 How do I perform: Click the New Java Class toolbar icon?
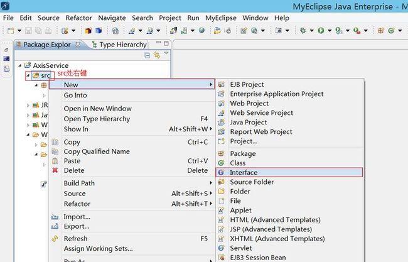[391, 30]
